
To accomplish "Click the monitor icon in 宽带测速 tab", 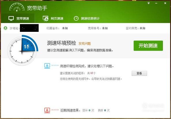I will pyautogui.click(x=11, y=18).
